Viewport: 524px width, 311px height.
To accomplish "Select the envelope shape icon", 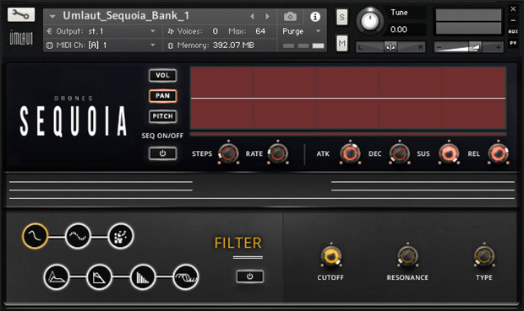I will [x=56, y=276].
